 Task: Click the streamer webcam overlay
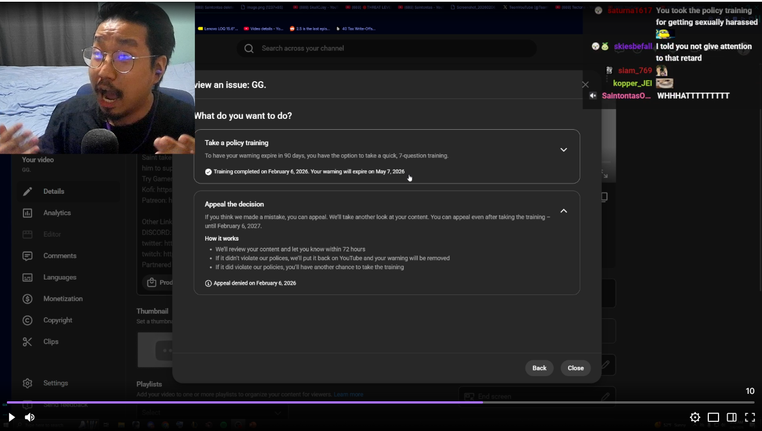click(x=97, y=78)
